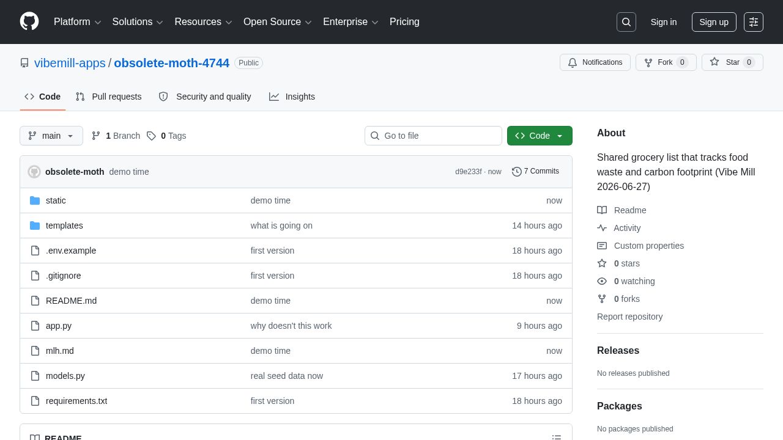Click the repository icon beside vibemill-apps
The width and height of the screenshot is (783, 440).
click(24, 63)
